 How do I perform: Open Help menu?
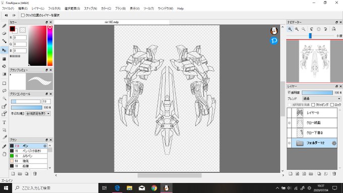[180, 9]
